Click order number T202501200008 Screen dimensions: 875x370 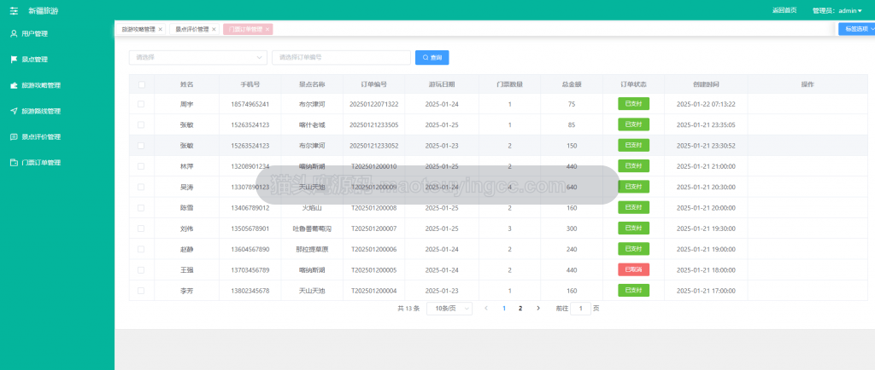374,207
